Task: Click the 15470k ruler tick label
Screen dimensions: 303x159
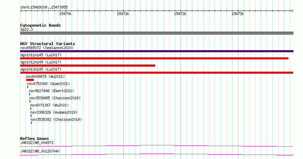Action: coord(65,14)
